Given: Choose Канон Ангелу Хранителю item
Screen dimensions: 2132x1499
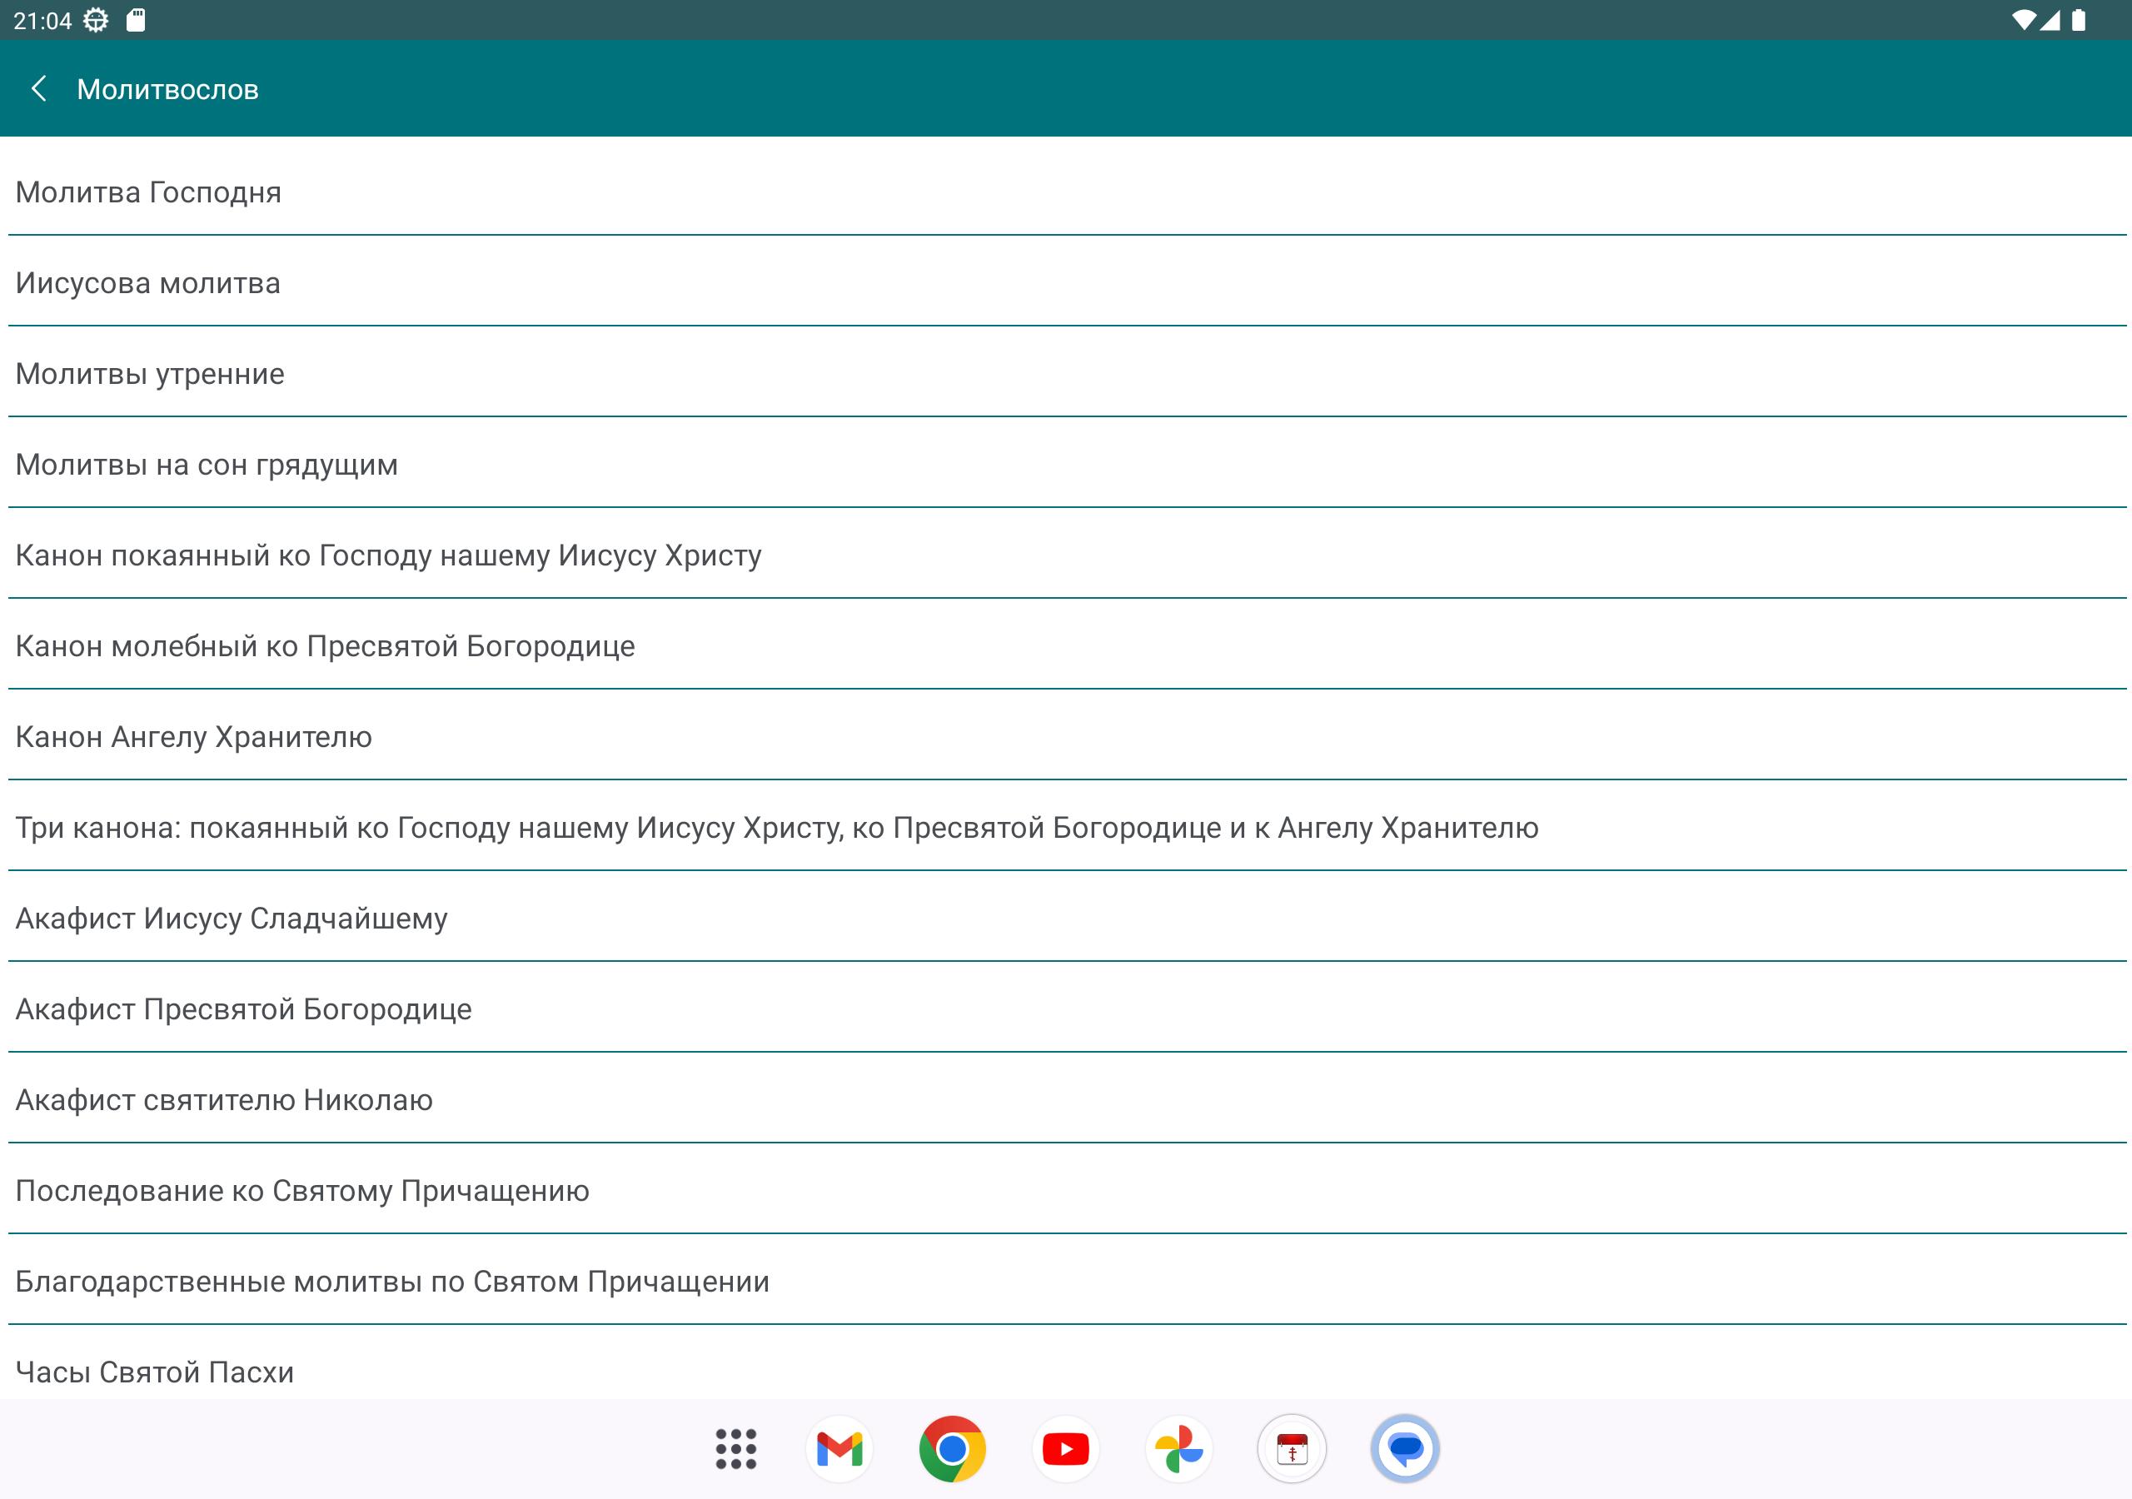Looking at the screenshot, I should click(194, 738).
